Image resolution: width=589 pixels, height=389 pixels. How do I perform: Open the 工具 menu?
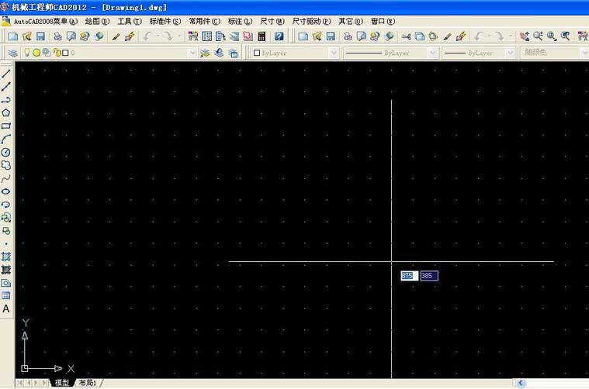[130, 22]
